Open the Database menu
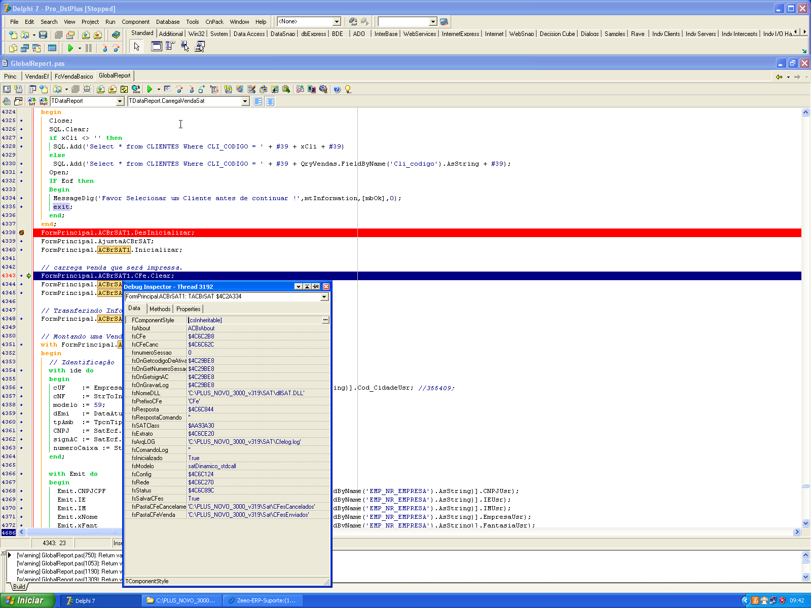The width and height of the screenshot is (811, 608). [168, 22]
